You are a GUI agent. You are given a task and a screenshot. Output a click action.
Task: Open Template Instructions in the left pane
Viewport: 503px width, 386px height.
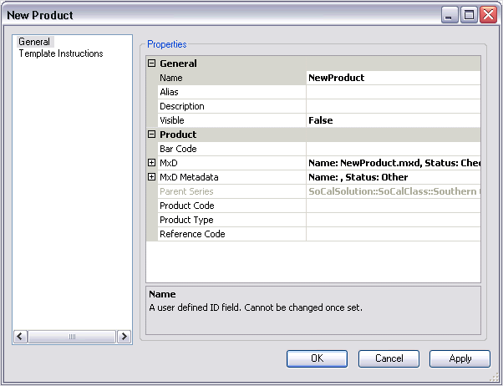61,53
